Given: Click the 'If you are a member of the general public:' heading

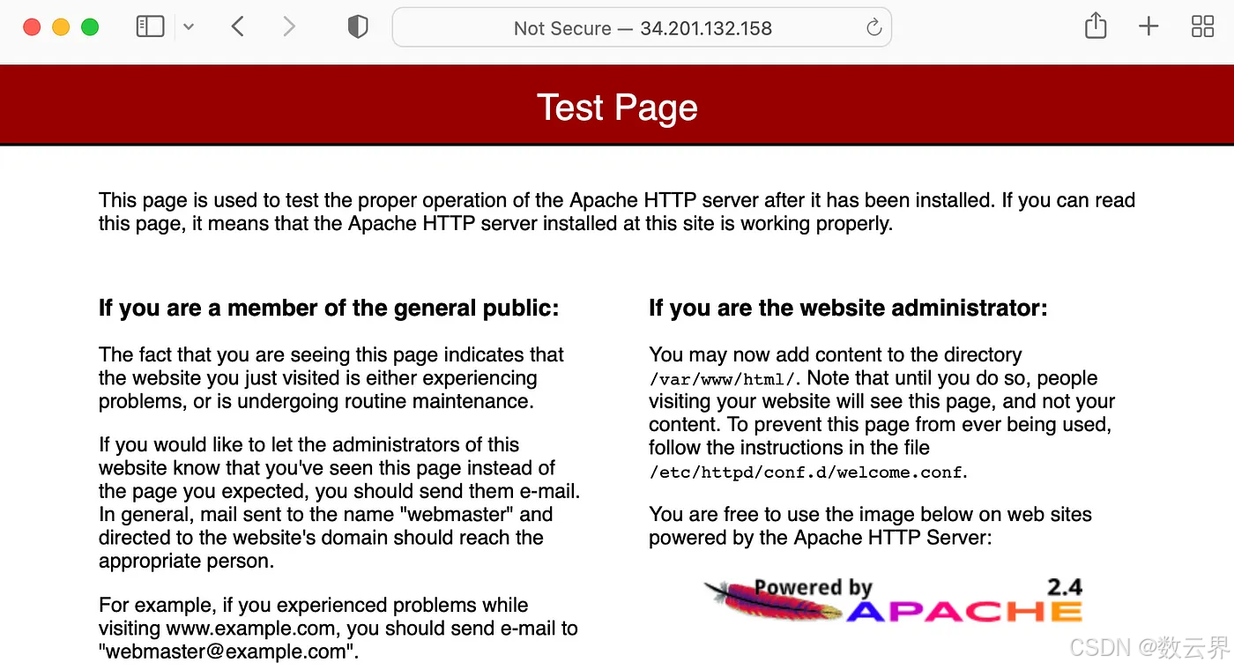Looking at the screenshot, I should coord(329,308).
